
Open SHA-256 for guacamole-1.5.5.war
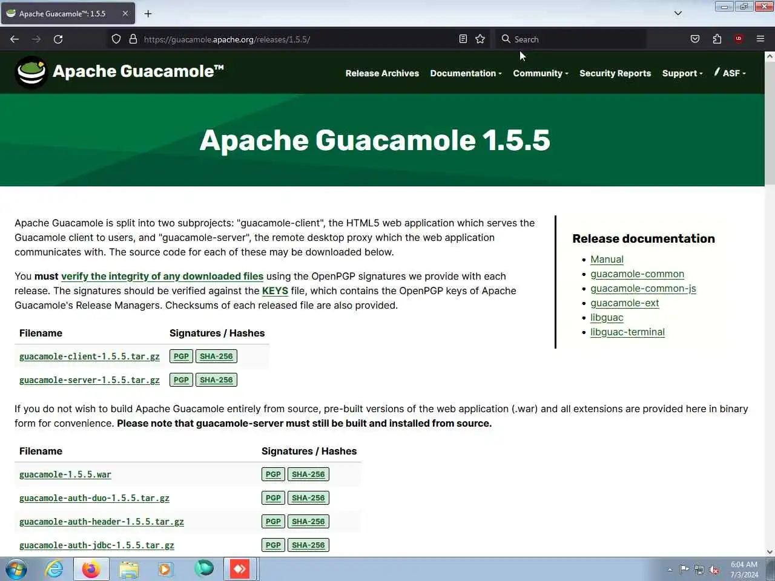[x=308, y=474]
